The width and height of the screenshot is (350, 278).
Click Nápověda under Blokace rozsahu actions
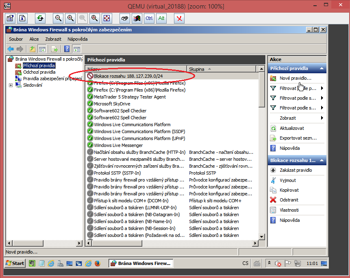pyautogui.click(x=289, y=220)
